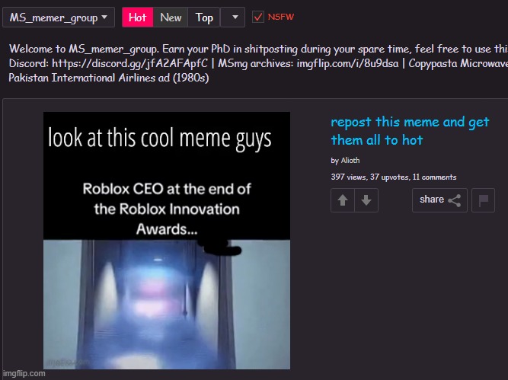Downvote the meme with the down arrow
This screenshot has width=508, height=380.
(x=366, y=200)
